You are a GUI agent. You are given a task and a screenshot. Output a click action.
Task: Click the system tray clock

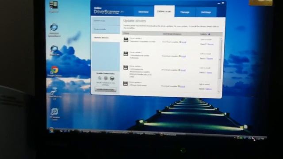coord(260,139)
